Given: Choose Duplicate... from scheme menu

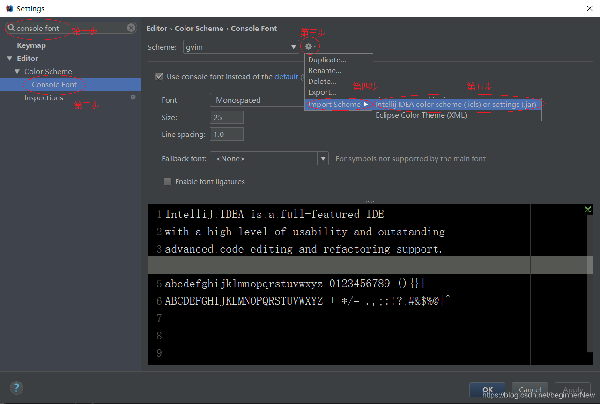Looking at the screenshot, I should tap(327, 60).
